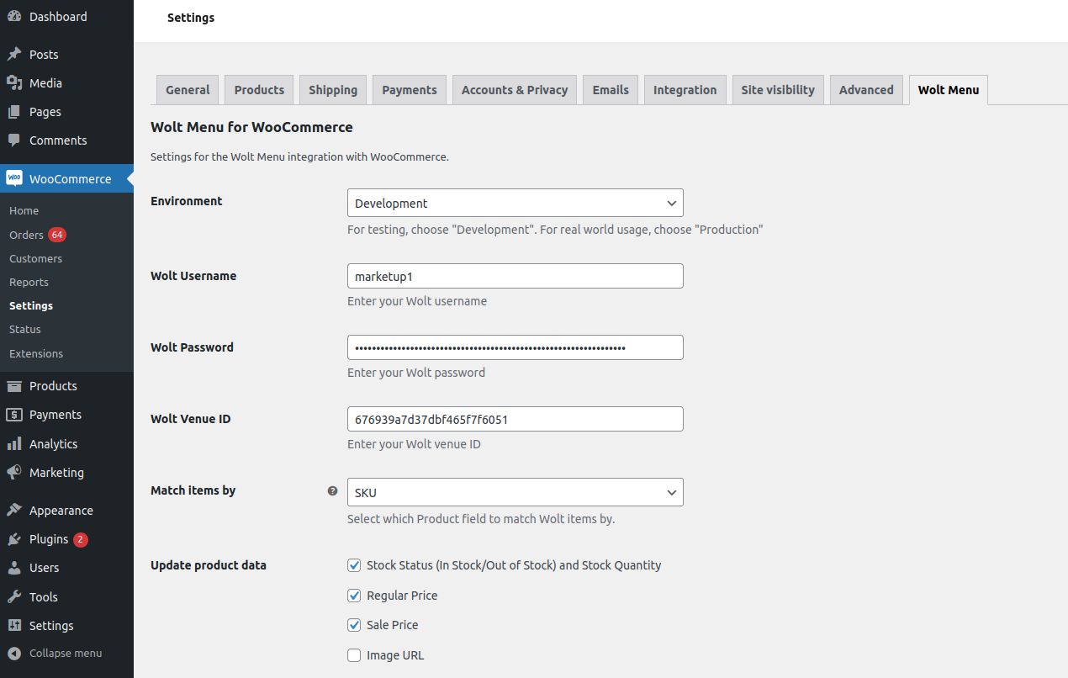Click the Environment field label
1068x678 pixels.
[187, 201]
